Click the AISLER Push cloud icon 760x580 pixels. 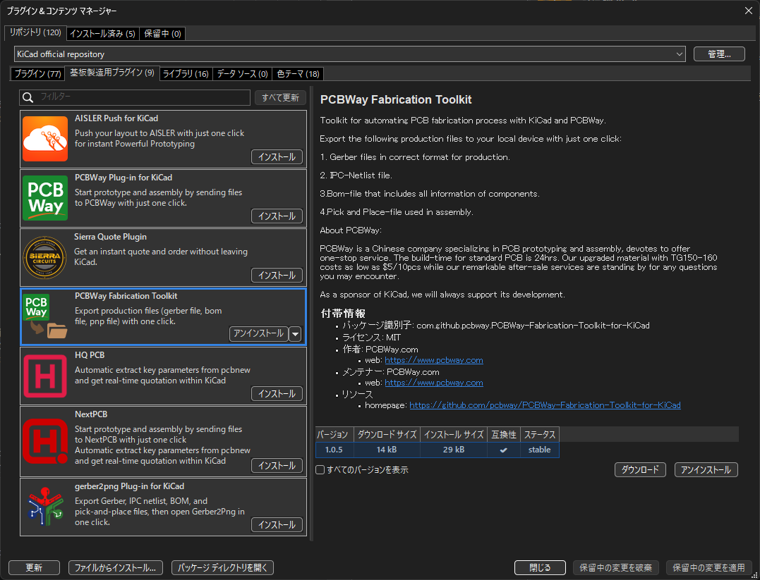pyautogui.click(x=45, y=139)
